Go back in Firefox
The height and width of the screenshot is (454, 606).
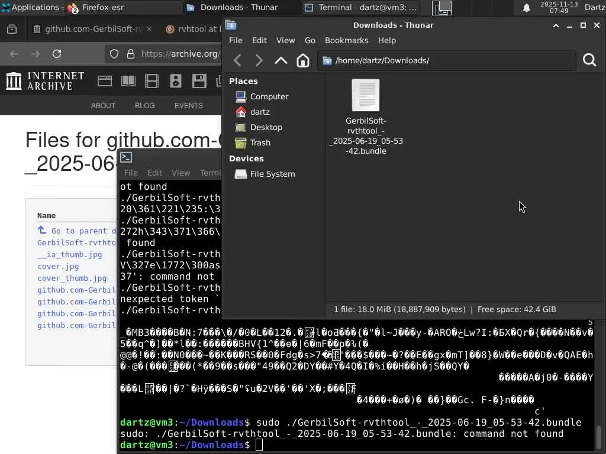14,54
